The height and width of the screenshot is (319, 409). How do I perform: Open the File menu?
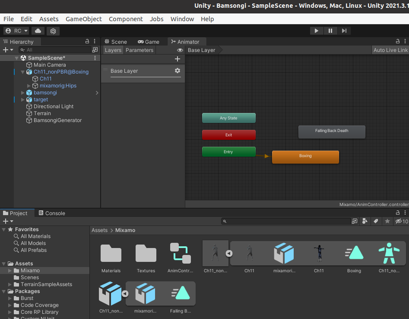[9, 19]
